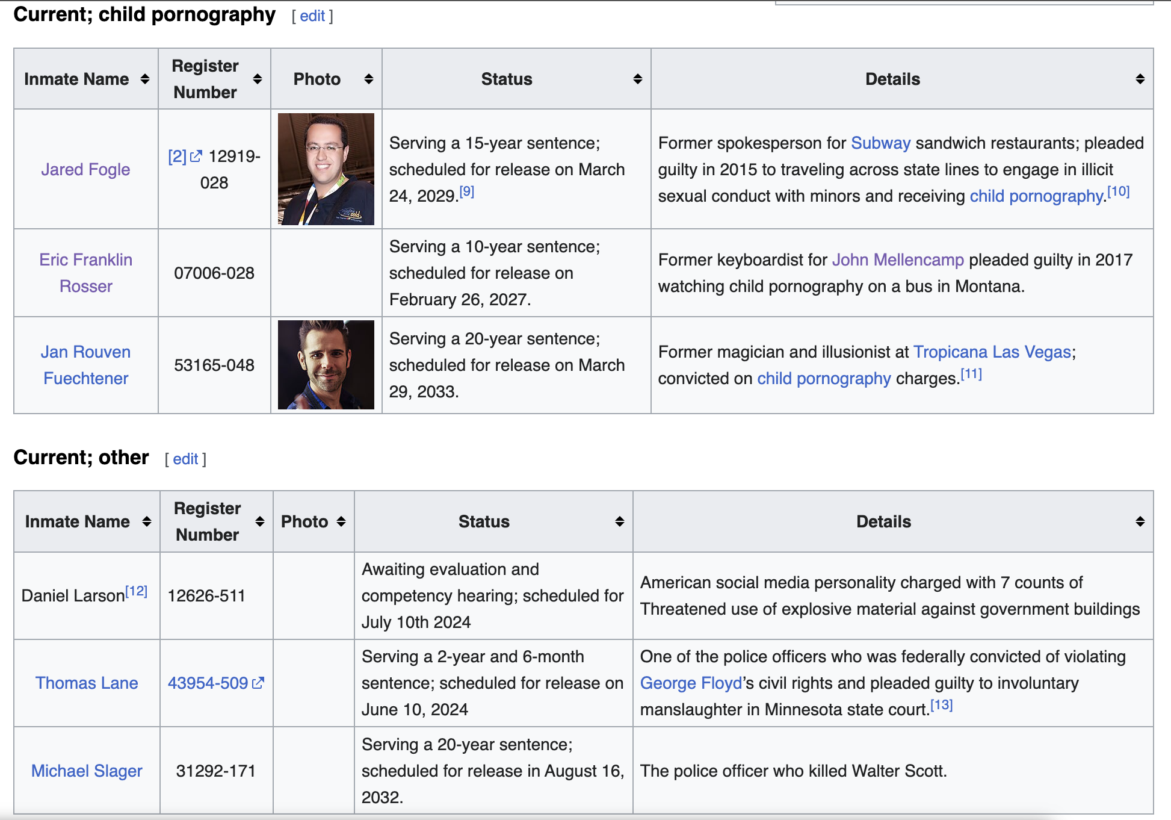The width and height of the screenshot is (1171, 820).
Task: View Jan Rouven Fuechtener's photo
Action: [x=326, y=365]
